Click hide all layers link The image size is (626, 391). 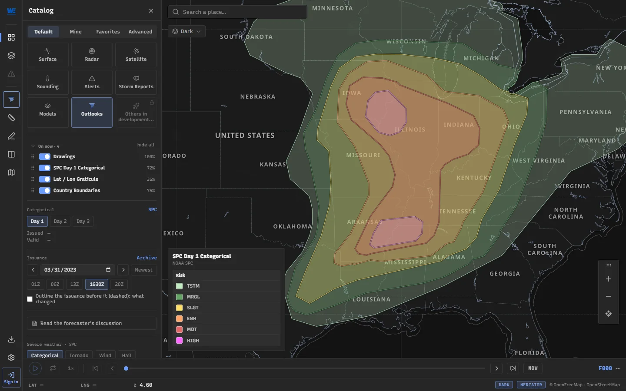pos(146,145)
